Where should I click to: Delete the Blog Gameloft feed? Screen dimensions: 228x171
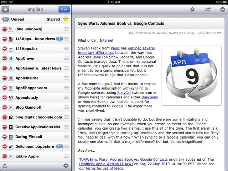(x=5, y=108)
